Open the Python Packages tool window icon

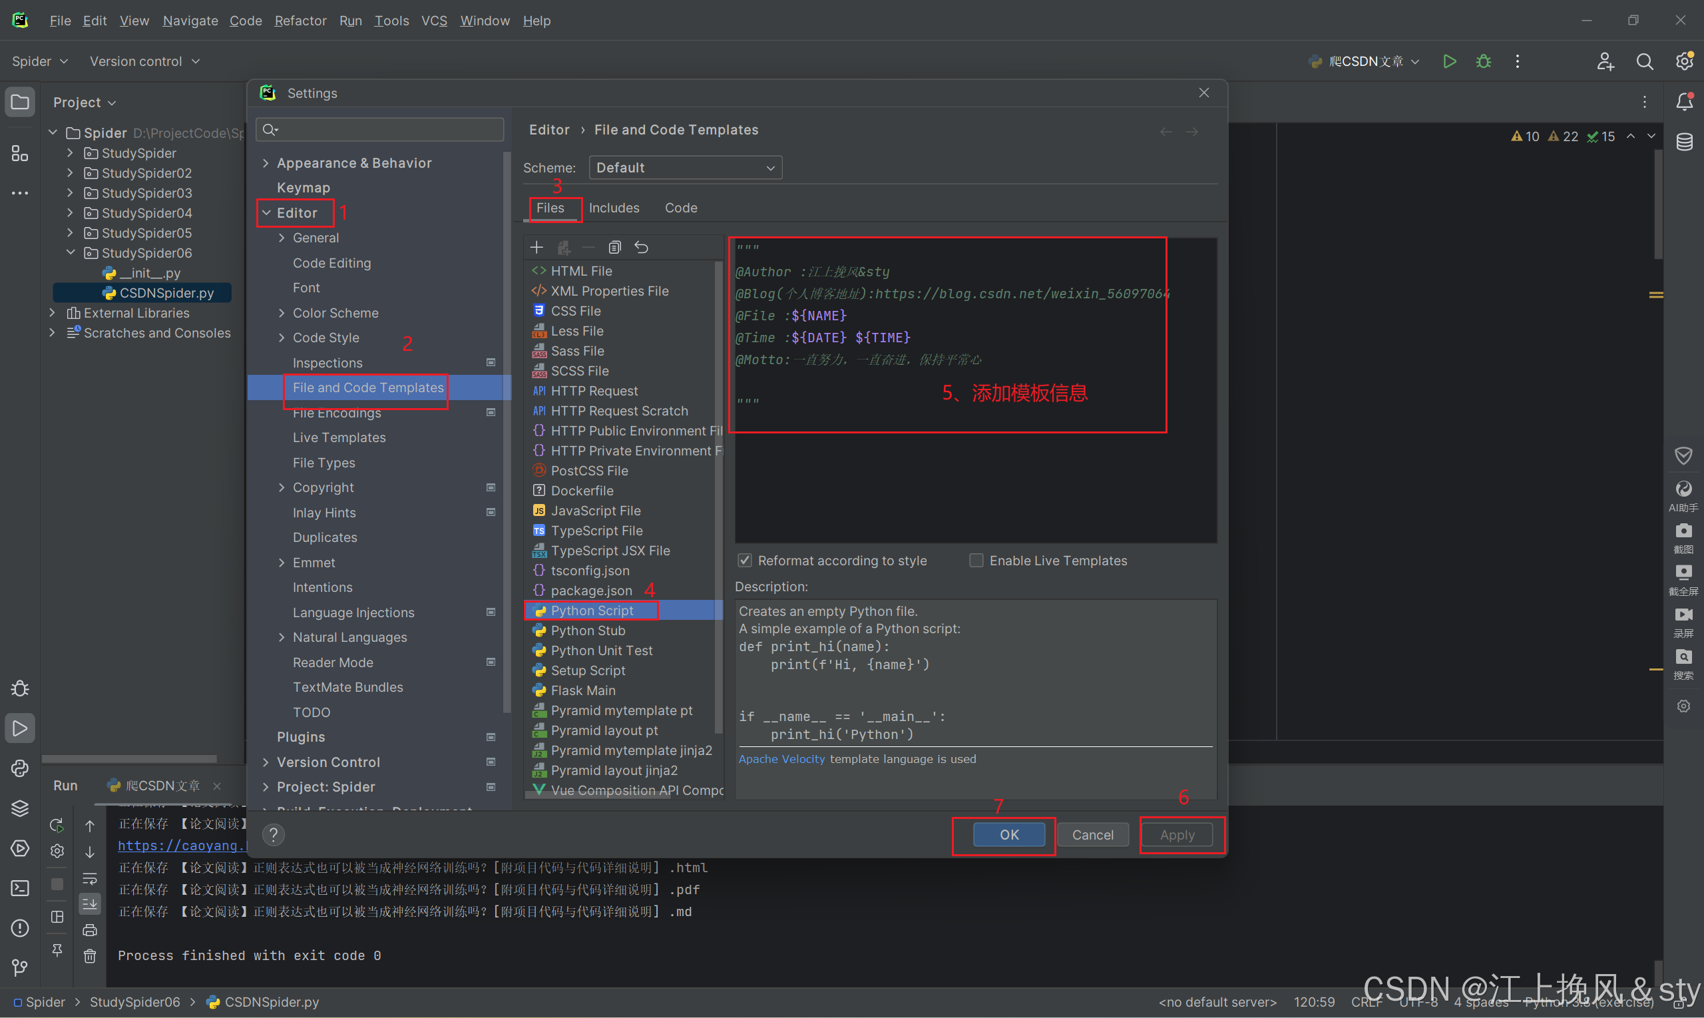pyautogui.click(x=20, y=808)
